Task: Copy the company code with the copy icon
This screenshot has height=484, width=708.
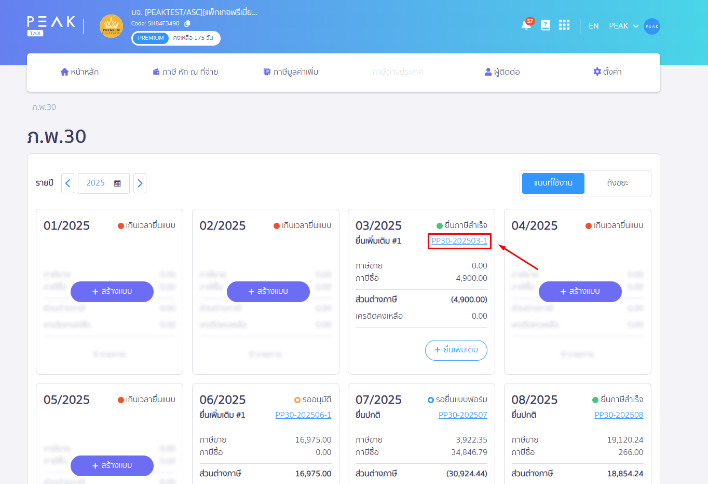Action: coord(187,23)
